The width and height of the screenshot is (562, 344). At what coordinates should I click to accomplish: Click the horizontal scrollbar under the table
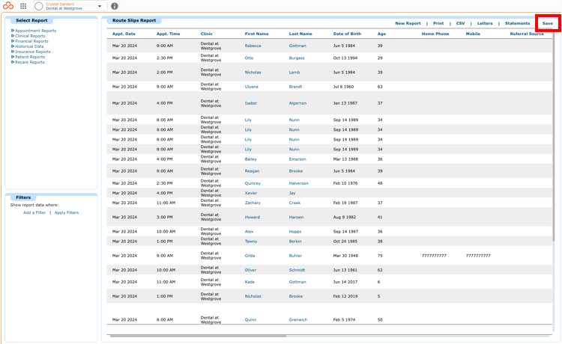pyautogui.click(x=199, y=336)
